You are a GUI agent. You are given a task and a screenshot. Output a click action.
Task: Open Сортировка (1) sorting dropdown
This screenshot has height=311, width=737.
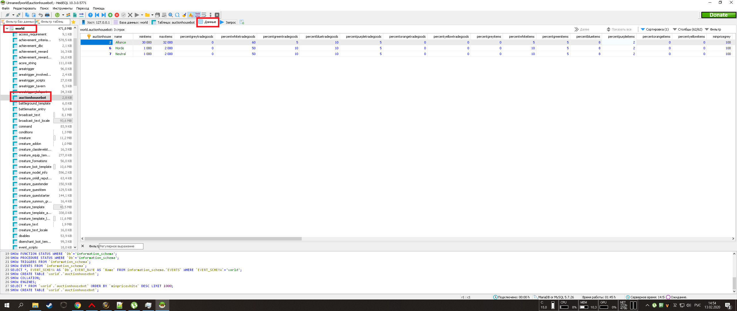(x=655, y=29)
